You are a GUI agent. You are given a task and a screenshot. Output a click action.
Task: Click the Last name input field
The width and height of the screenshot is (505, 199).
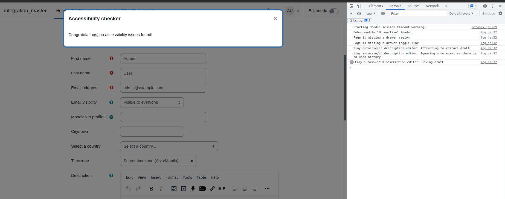coord(163,73)
